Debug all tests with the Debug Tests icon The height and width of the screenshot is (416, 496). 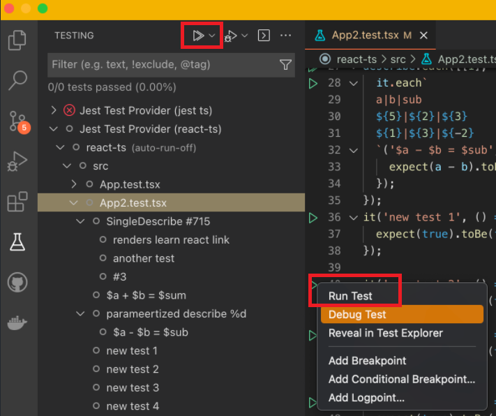[231, 36]
